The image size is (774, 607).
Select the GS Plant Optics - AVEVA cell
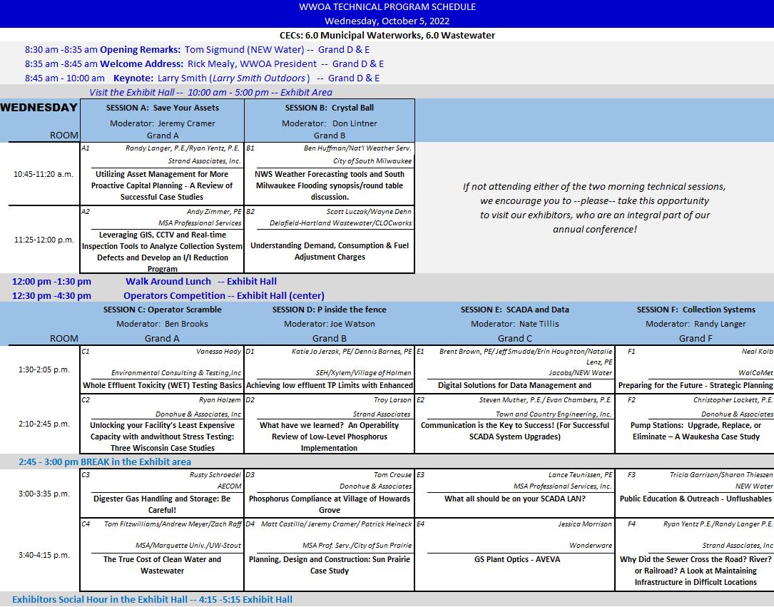tap(517, 560)
